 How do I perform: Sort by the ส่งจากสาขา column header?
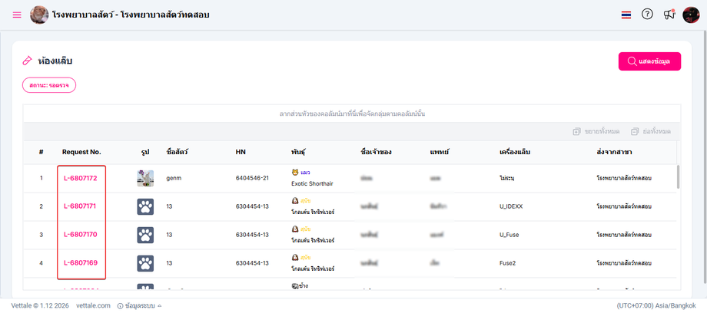614,152
